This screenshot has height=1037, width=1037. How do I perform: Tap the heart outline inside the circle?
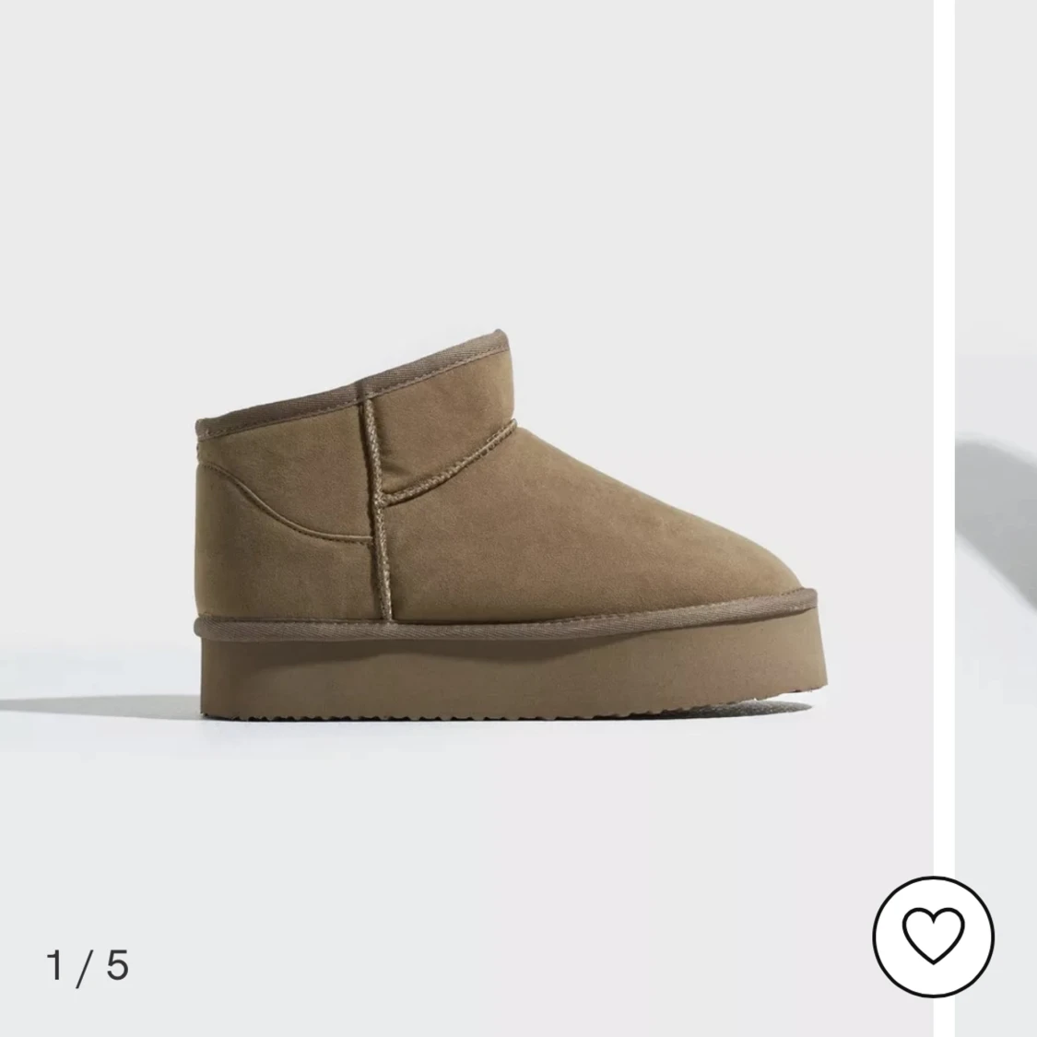933,937
